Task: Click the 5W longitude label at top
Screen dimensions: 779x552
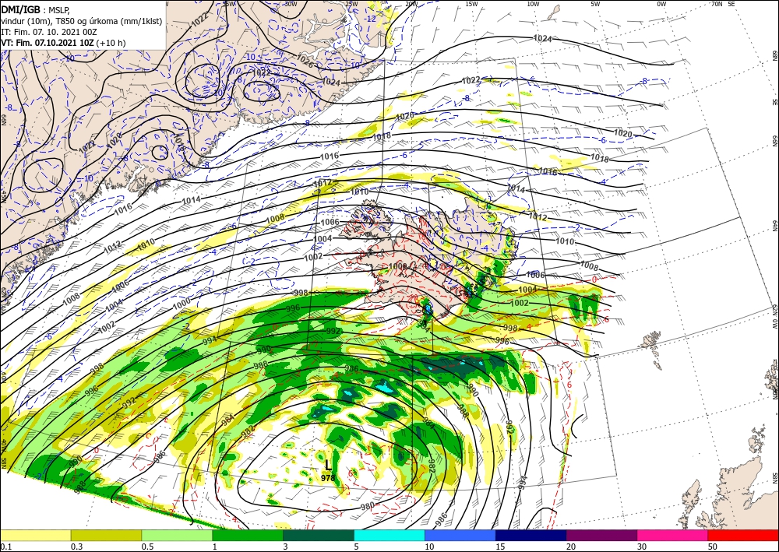Action: click(596, 4)
